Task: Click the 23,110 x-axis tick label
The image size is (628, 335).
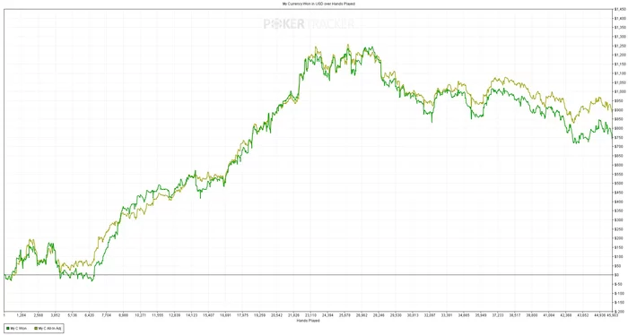Action: 310,315
